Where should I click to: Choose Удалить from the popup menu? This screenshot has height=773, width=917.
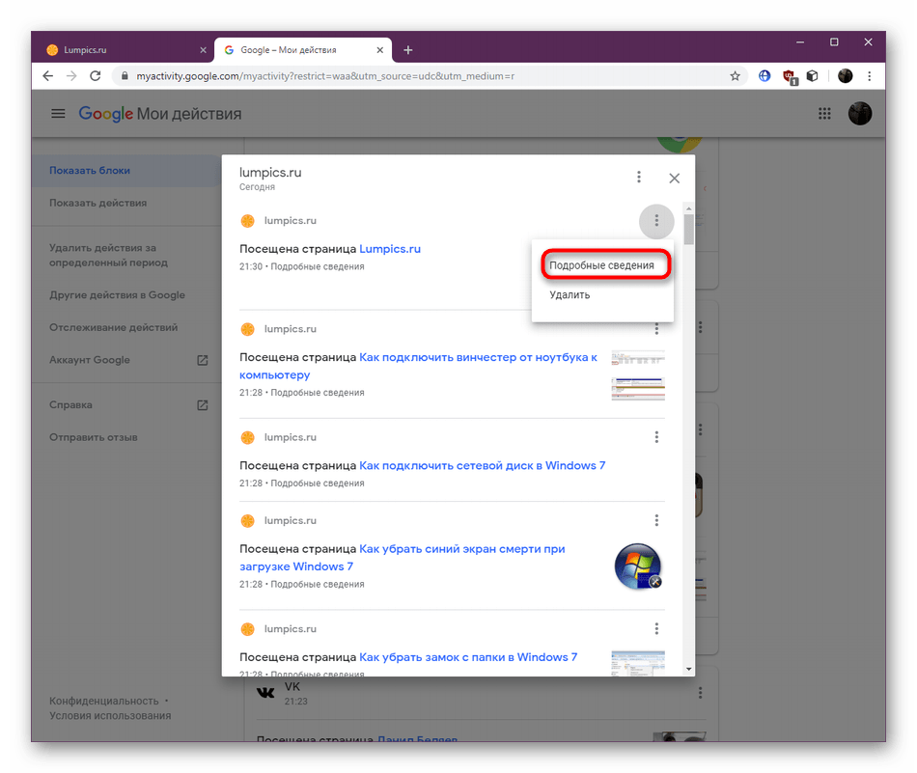coord(601,294)
